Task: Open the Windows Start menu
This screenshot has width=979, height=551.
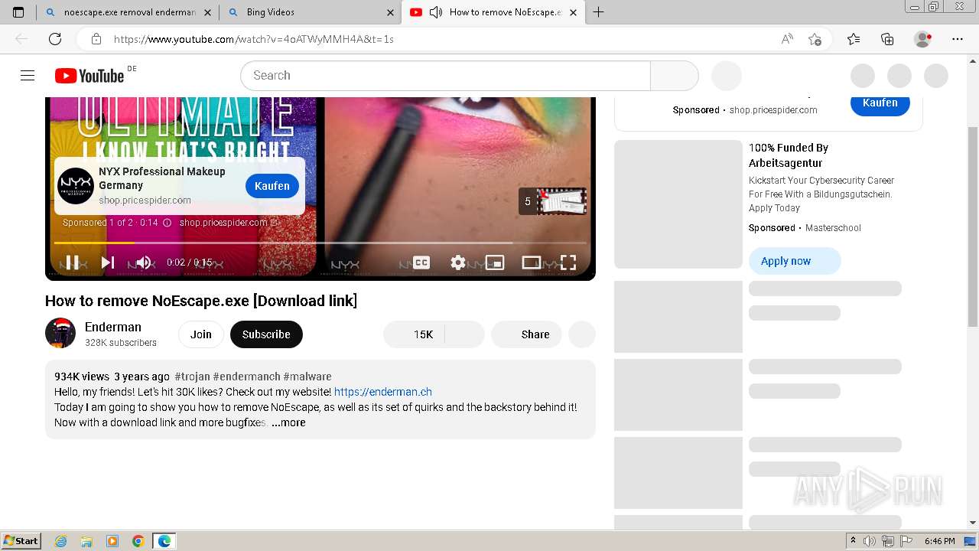Action: coord(21,541)
